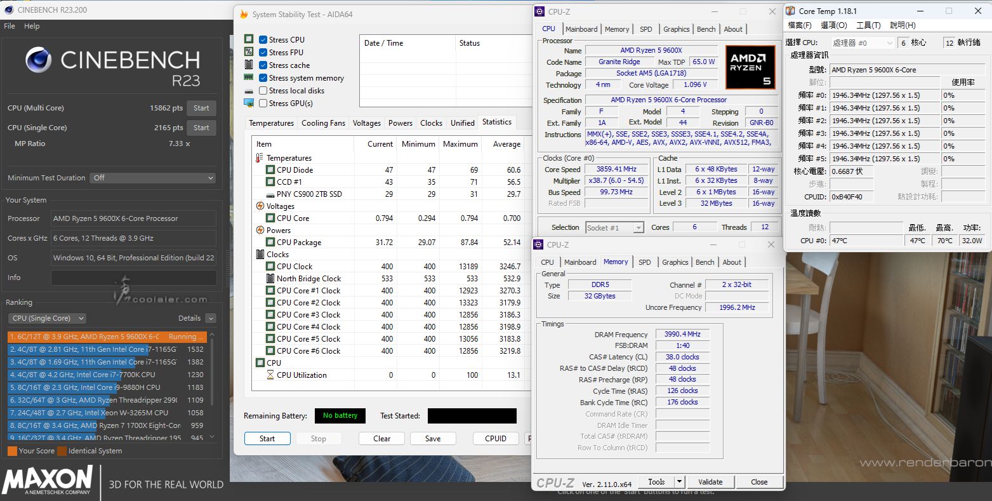Click the AIDA64 CPUID button
992x501 pixels.
tap(496, 439)
